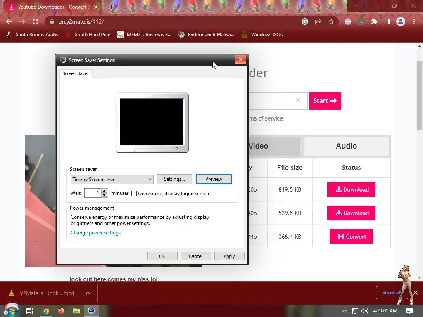423x317 pixels.
Task: Download the 819.5 KB video
Action: 351,189
